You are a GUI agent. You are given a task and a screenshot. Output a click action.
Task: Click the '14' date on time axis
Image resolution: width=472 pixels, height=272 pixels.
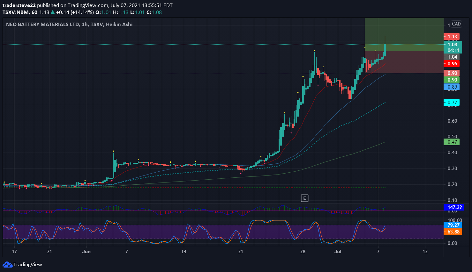pyautogui.click(x=184, y=252)
